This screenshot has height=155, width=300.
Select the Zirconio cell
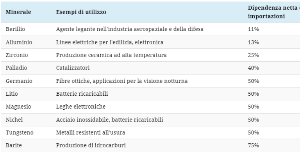17,55
